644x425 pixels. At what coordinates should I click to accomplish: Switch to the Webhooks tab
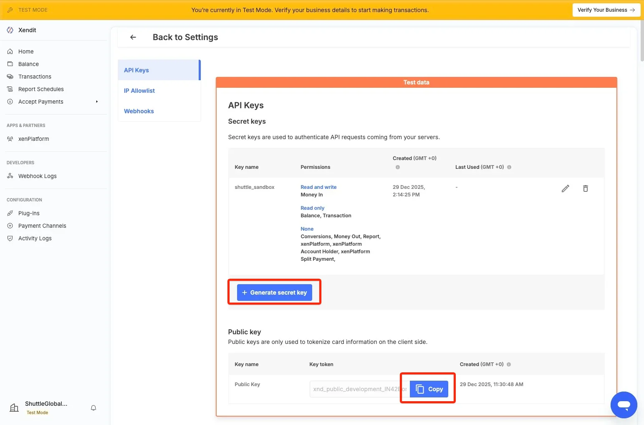(139, 111)
